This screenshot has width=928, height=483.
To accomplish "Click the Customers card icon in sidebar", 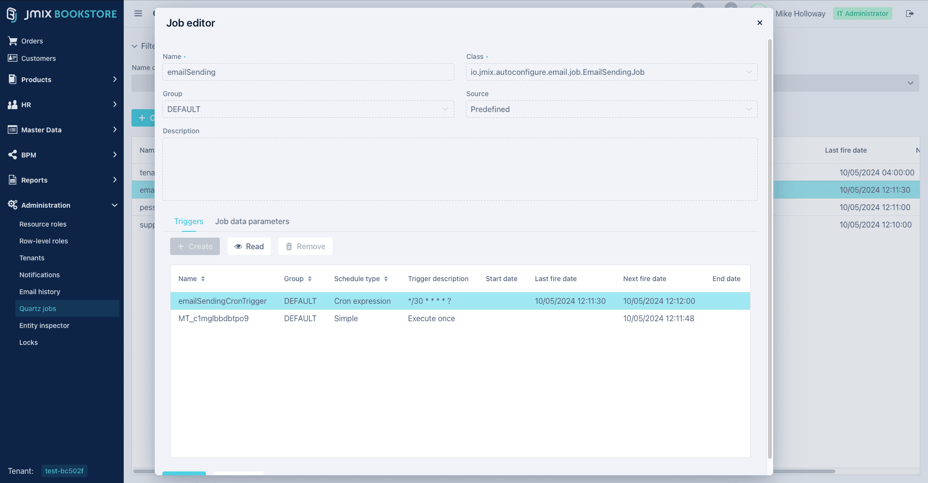I will [x=13, y=58].
